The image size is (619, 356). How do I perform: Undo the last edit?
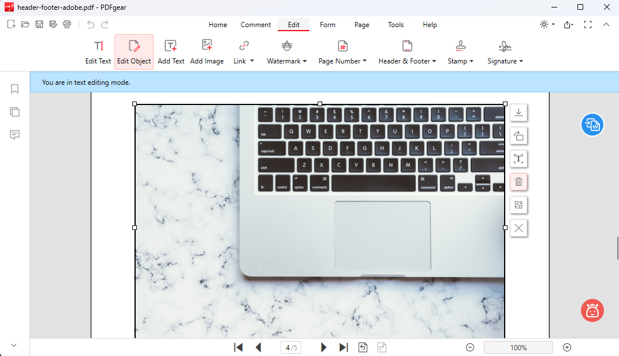[90, 25]
